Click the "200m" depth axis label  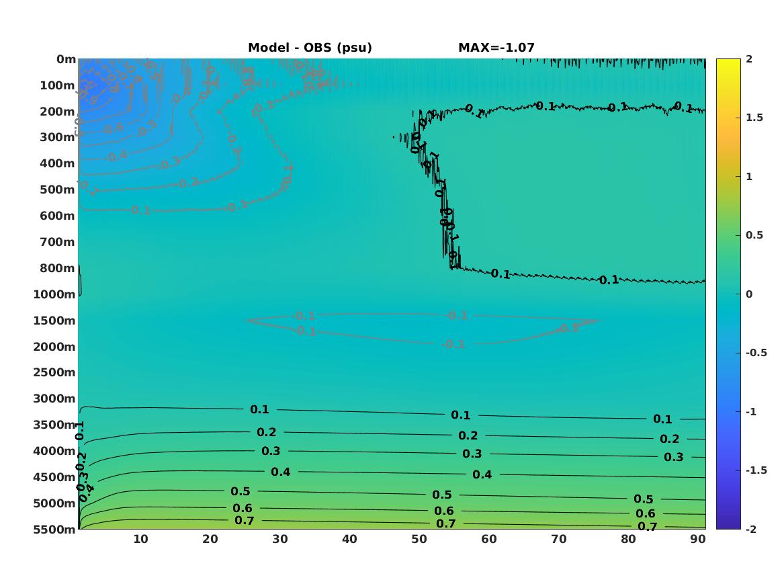[x=58, y=112]
